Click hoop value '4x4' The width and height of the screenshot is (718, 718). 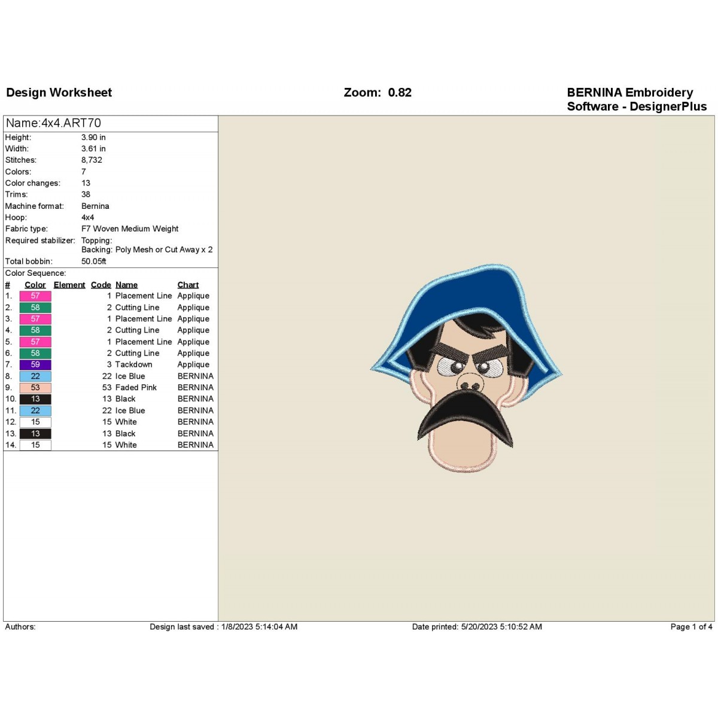tap(87, 217)
